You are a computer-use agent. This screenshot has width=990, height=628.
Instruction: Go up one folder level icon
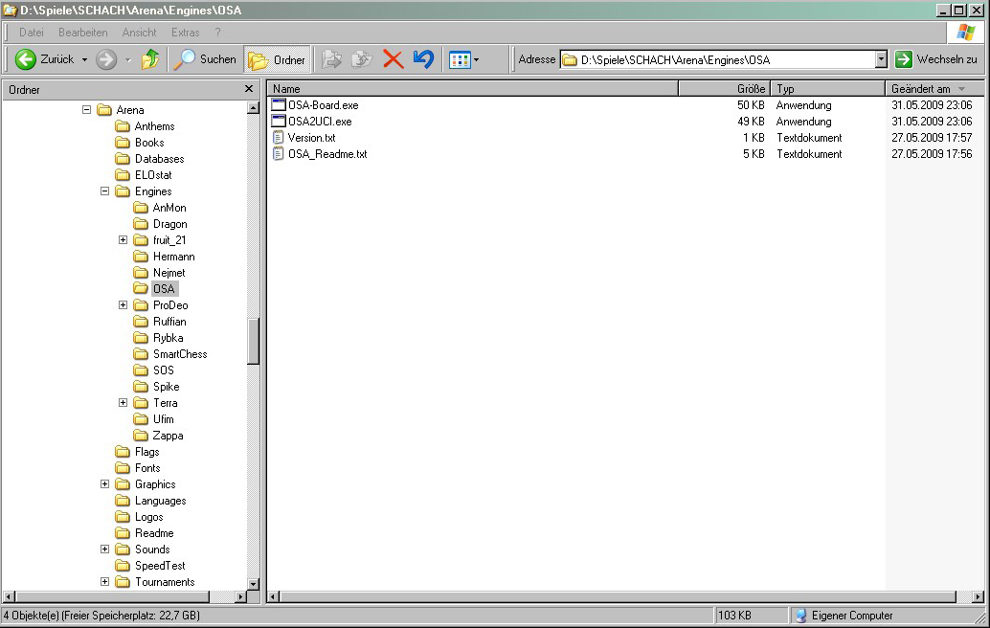[150, 59]
